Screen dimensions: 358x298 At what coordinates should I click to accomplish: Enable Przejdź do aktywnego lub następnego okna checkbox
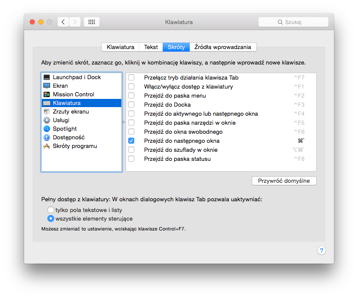[x=131, y=114]
